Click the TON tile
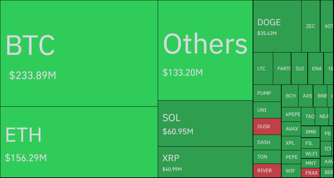Image resolution: width=334 pixels, height=178 pixels. point(267,157)
